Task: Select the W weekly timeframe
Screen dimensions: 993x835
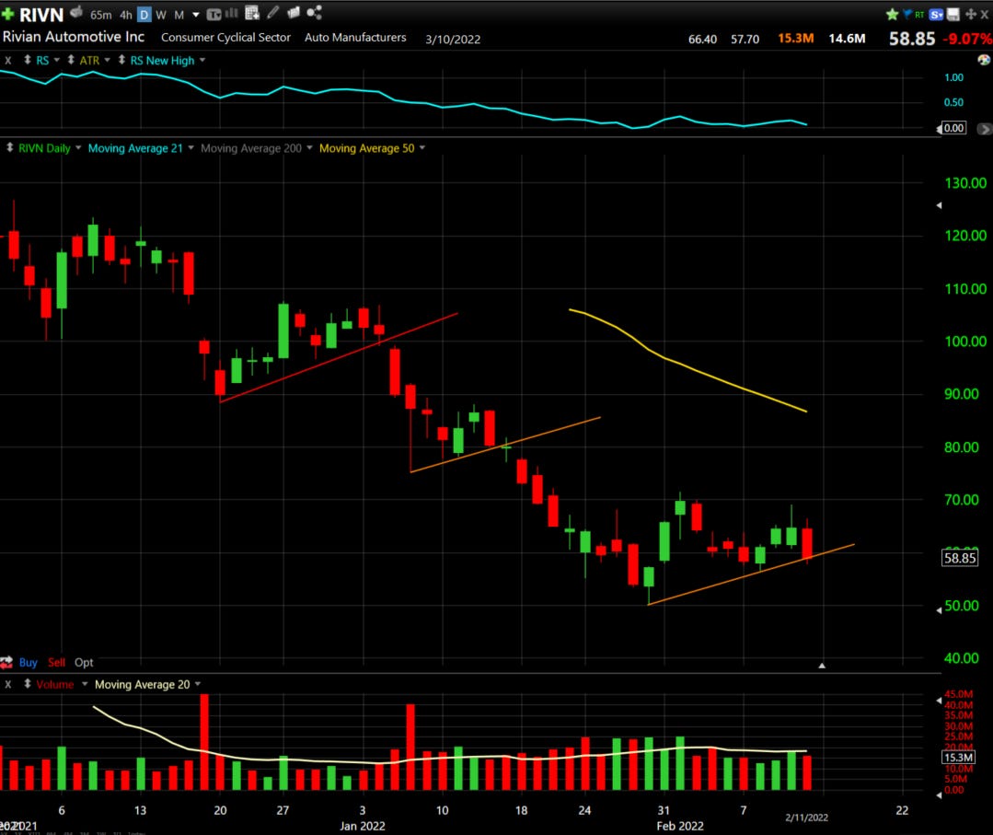Action: pyautogui.click(x=161, y=15)
